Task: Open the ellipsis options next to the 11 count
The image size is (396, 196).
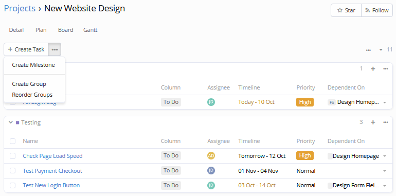Action: tap(368, 50)
